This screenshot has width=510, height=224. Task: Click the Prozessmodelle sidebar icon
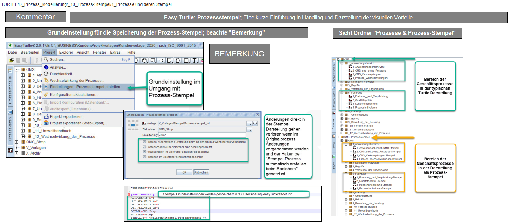[x=10, y=71]
